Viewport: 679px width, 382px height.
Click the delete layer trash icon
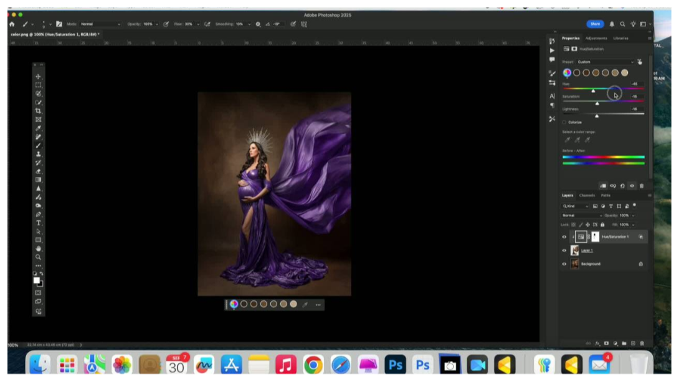click(642, 343)
